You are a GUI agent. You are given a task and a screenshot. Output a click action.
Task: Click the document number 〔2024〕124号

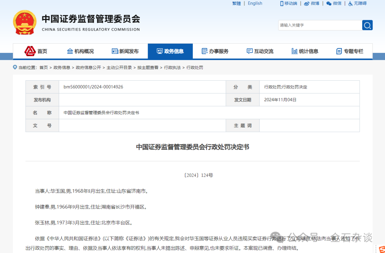199,175
